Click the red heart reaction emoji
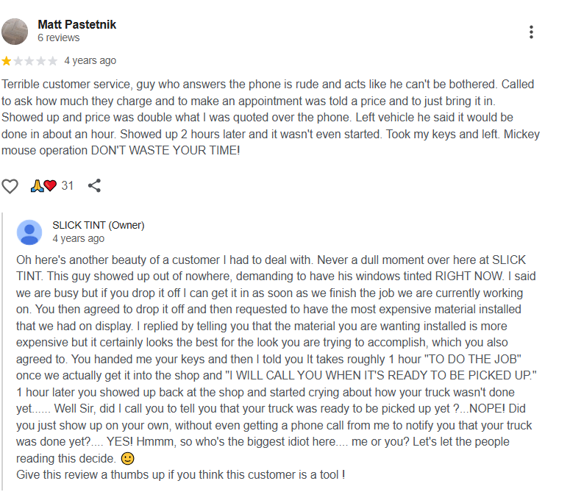 click(x=50, y=186)
